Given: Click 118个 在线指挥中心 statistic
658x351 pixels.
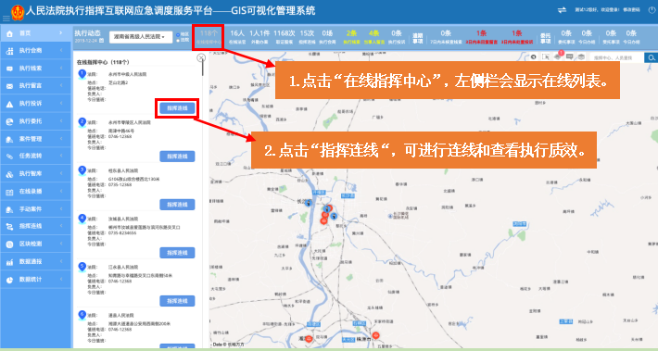Looking at the screenshot, I should (x=209, y=37).
